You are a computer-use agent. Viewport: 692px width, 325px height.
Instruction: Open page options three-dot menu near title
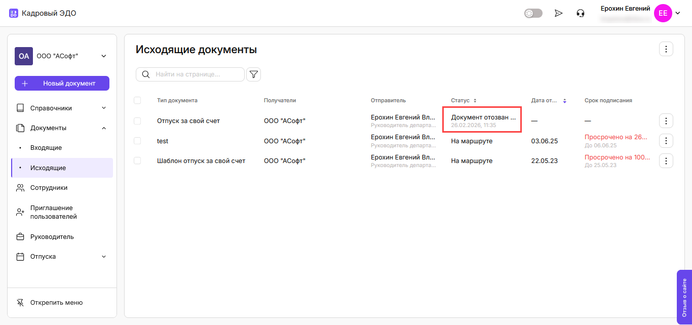pos(666,49)
